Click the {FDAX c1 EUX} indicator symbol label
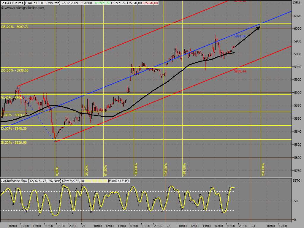The image size is (304, 228). click(x=118, y=181)
